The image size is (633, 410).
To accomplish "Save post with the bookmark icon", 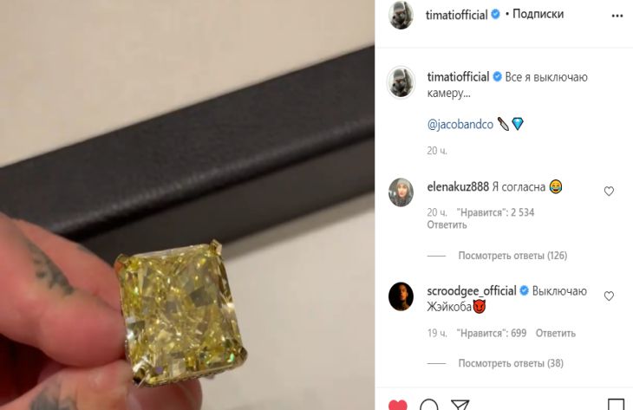I will point(616,405).
